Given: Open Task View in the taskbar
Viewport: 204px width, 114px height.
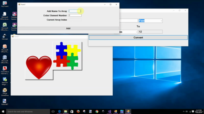Looking at the screenshot, I should tap(53, 111).
